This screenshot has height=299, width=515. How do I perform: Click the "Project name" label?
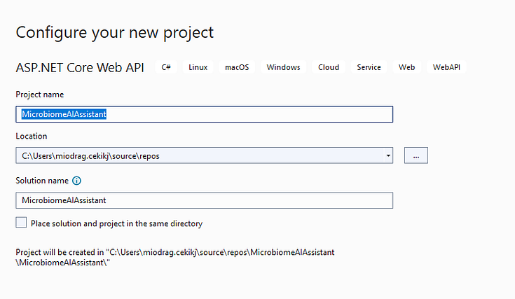click(39, 95)
